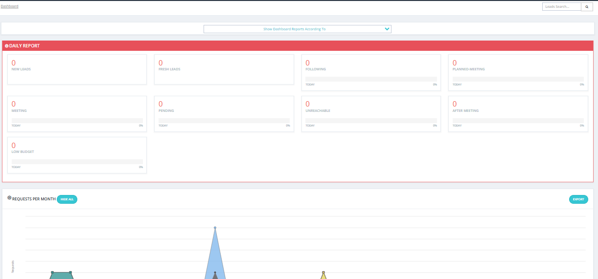This screenshot has height=279, width=598.
Task: Focus the Leads Search input field
Action: pos(562,7)
